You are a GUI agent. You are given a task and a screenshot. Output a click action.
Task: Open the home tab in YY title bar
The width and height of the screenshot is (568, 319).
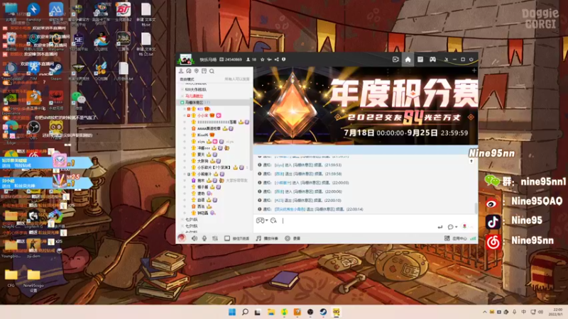click(x=408, y=60)
